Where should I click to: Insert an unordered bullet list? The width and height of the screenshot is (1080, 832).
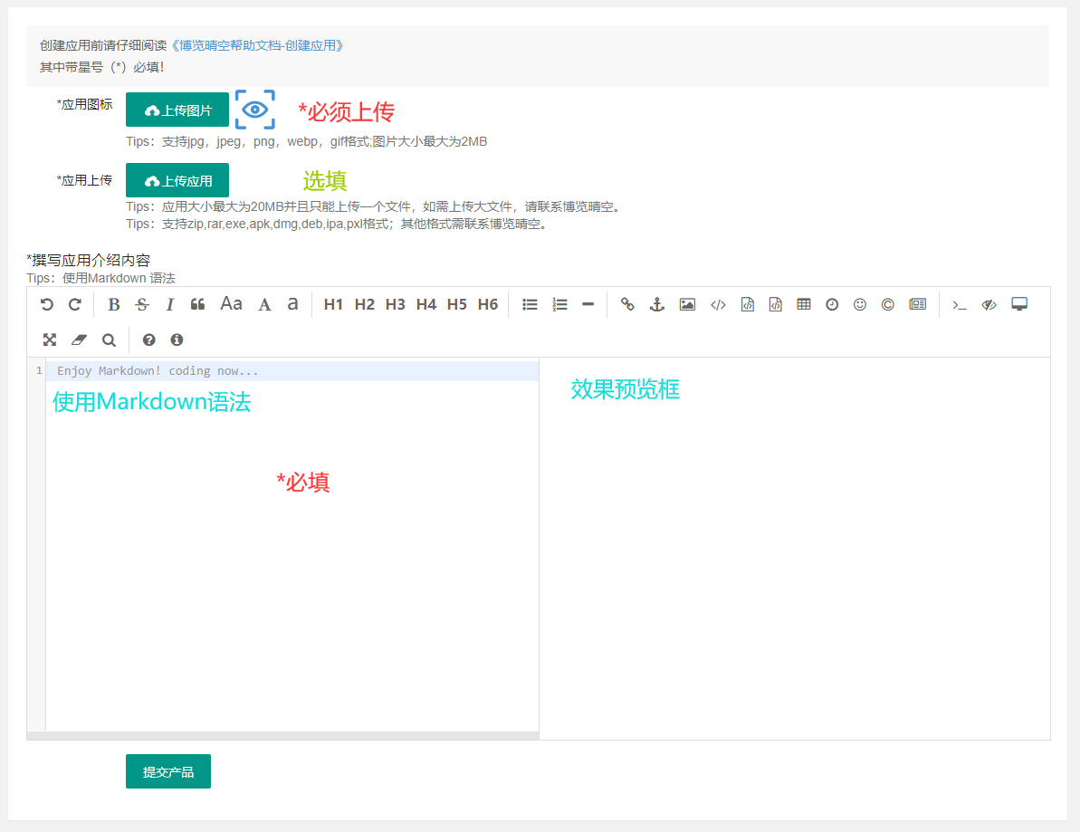[530, 304]
